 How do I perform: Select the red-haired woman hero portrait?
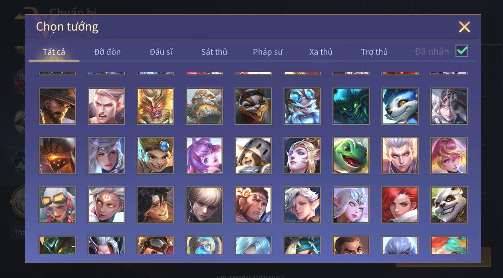click(x=400, y=205)
